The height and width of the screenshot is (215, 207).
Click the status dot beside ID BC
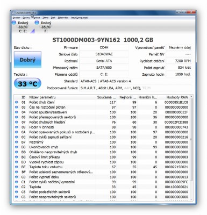pyautogui.click(x=17, y=157)
